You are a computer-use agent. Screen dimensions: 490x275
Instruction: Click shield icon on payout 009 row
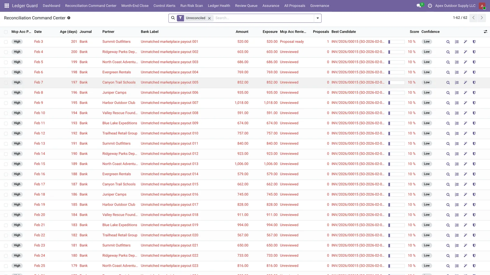tap(474, 123)
